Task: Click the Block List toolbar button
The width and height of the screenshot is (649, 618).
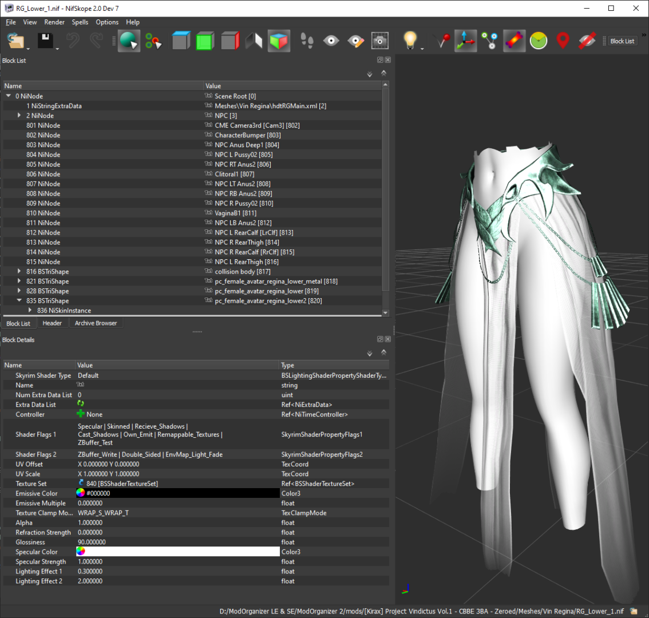Action: click(622, 41)
